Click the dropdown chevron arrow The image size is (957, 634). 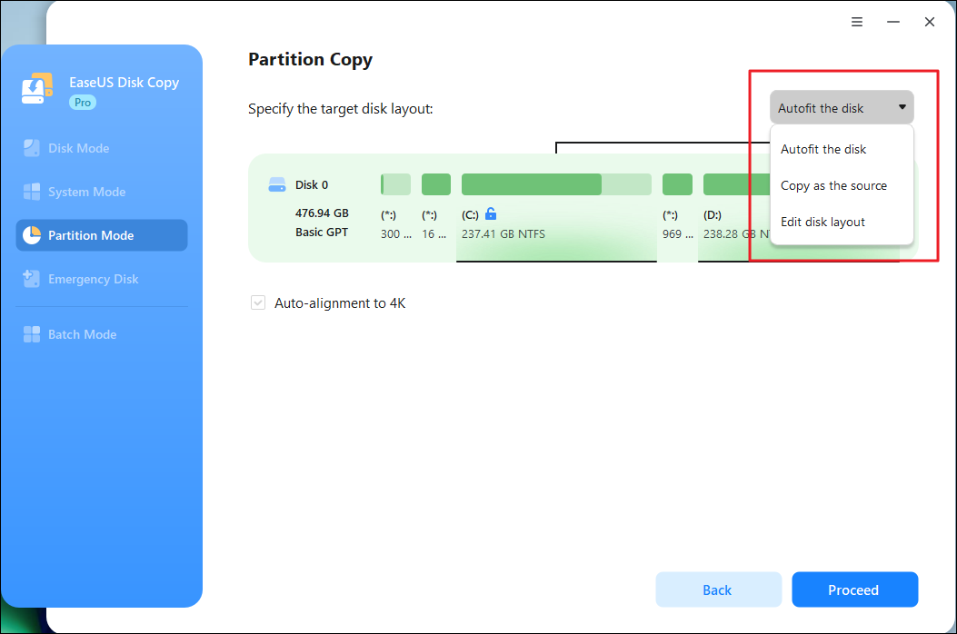pos(902,107)
